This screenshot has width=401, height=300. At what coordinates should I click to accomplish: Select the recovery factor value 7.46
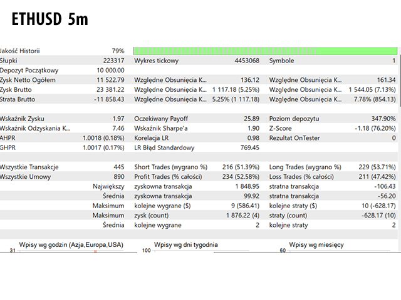pyautogui.click(x=118, y=129)
